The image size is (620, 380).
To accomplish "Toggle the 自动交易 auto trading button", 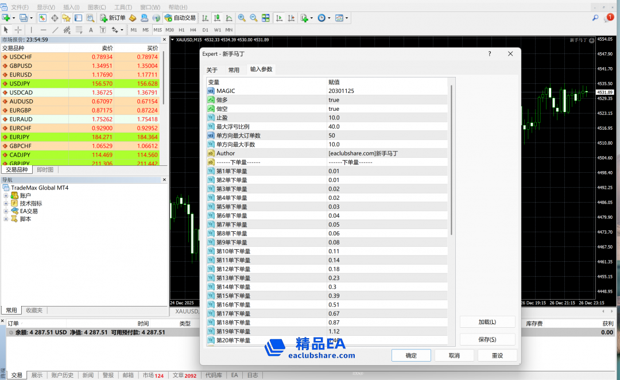I will click(180, 18).
